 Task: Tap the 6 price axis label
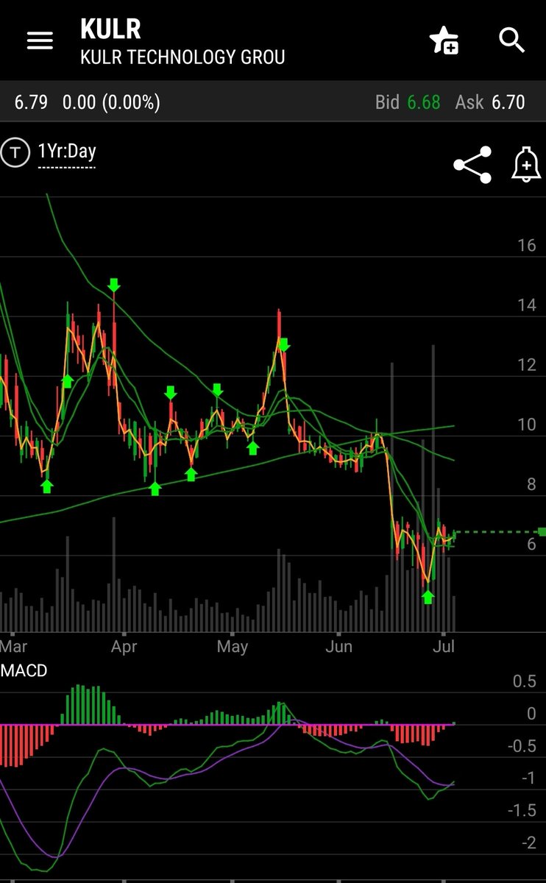pos(531,544)
